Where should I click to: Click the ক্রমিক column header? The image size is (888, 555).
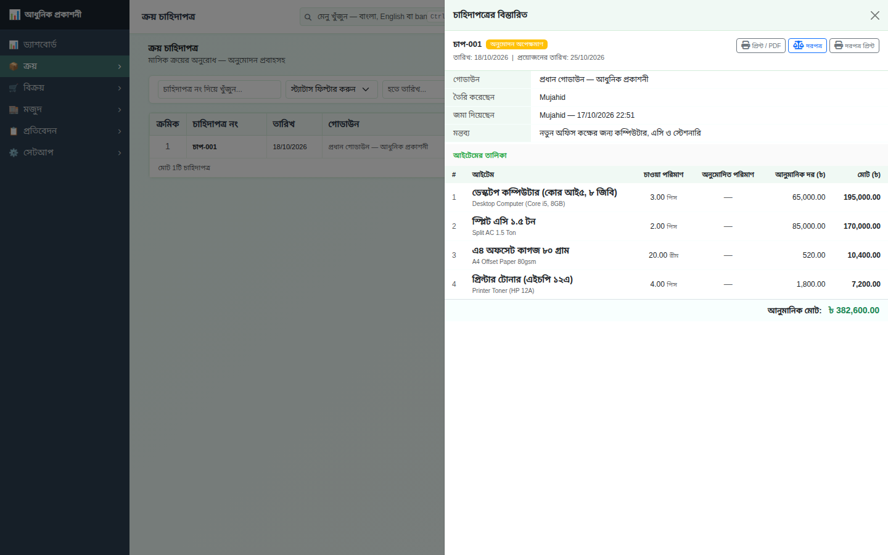168,124
